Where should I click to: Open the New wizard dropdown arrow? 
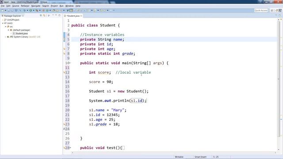tap(5, 11)
